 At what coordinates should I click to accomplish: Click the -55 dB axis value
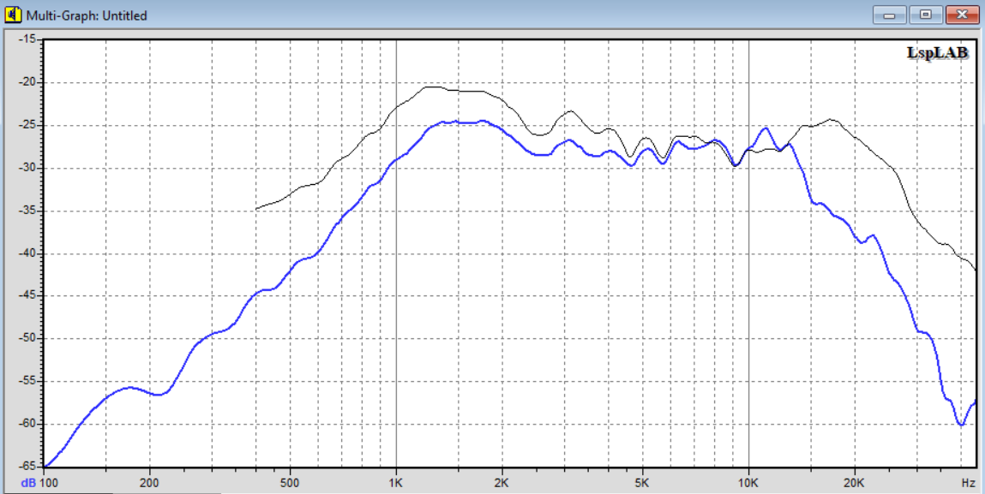click(x=29, y=381)
